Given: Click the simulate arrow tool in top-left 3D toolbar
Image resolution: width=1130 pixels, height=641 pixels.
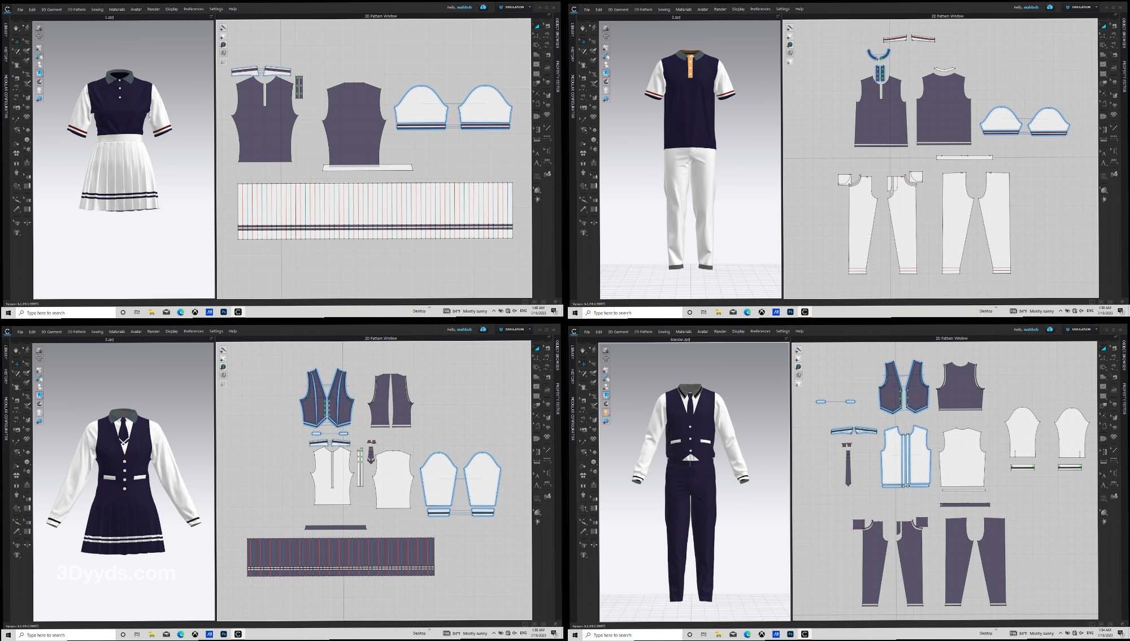Looking at the screenshot, I should [x=16, y=28].
